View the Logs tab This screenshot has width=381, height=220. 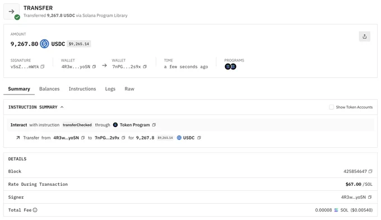pos(110,89)
